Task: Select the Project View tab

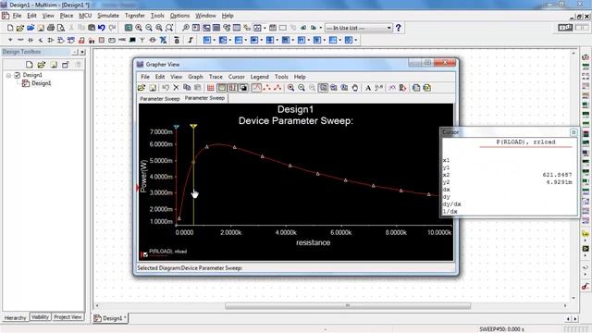Action: [68, 317]
